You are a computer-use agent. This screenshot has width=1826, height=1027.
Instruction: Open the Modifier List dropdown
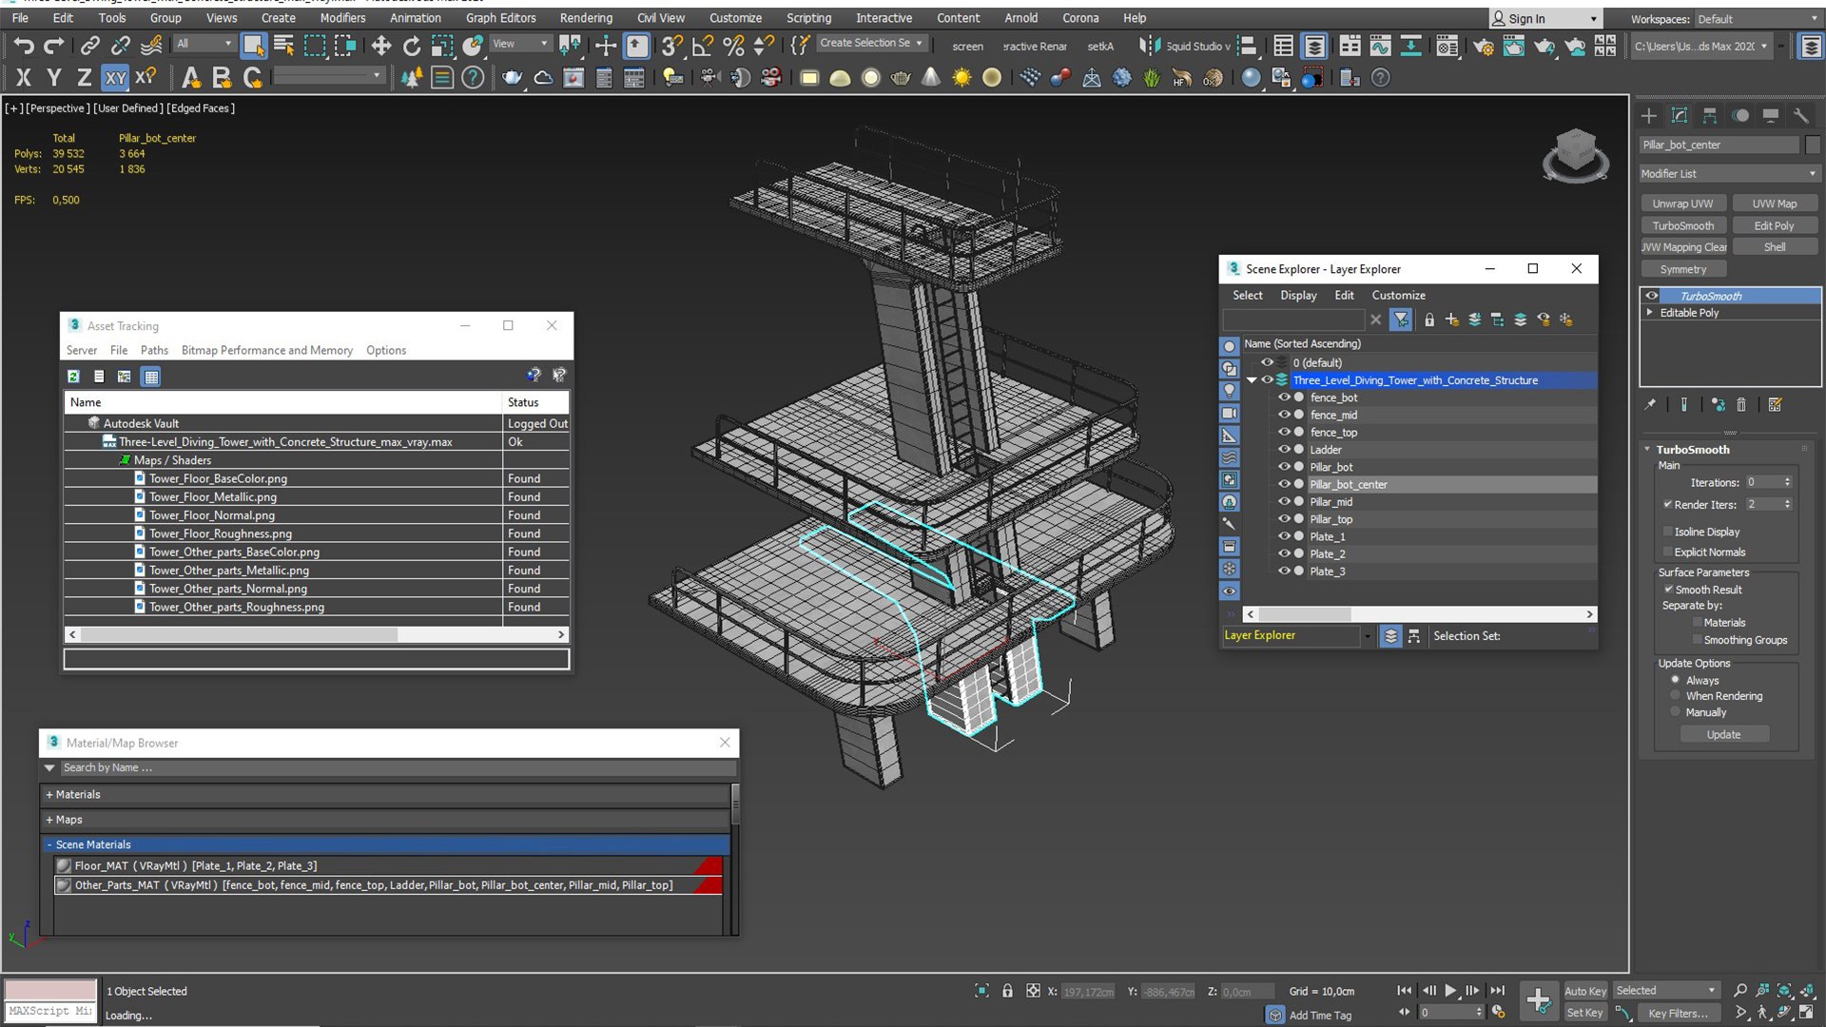1729,174
